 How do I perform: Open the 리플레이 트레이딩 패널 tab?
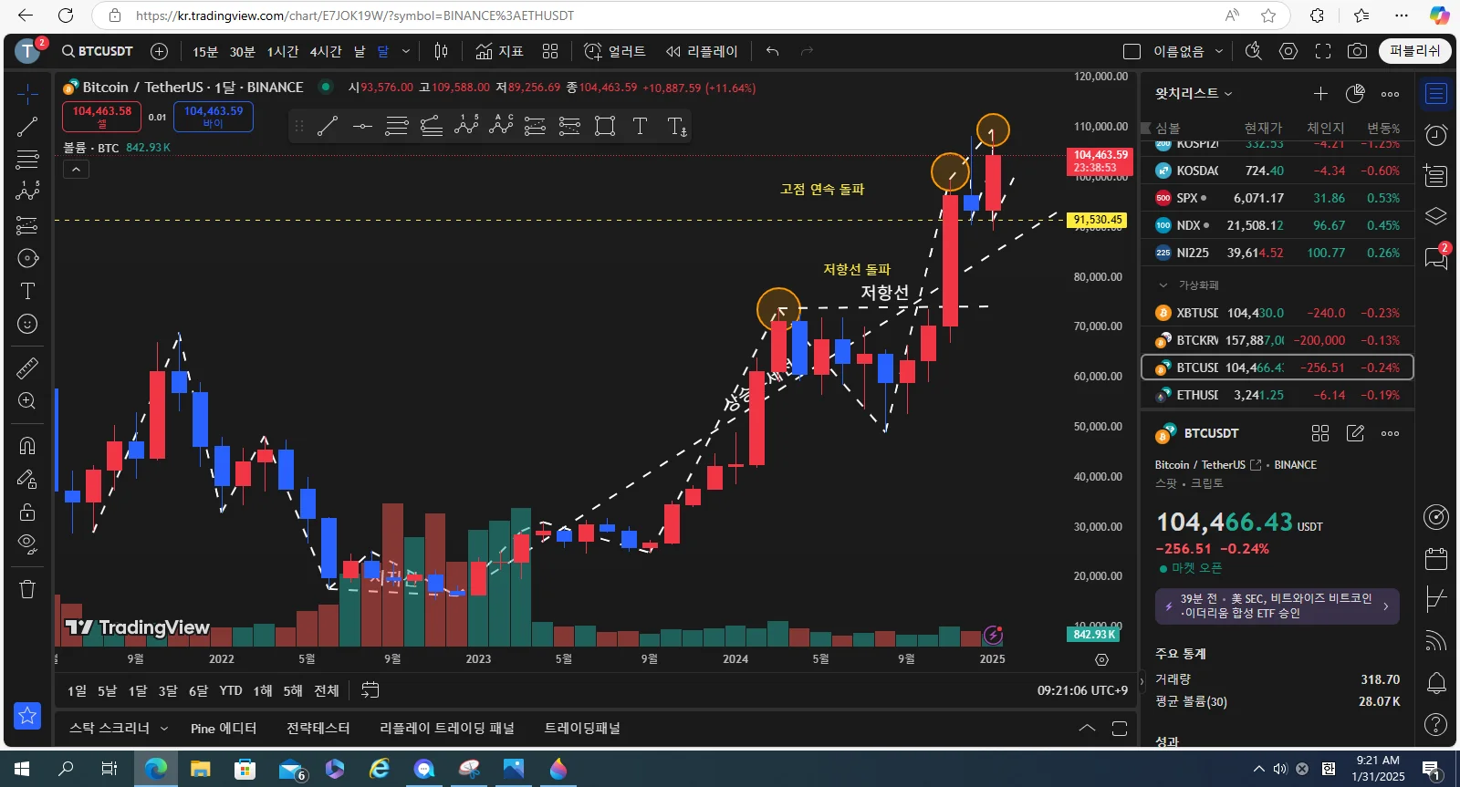point(447,728)
